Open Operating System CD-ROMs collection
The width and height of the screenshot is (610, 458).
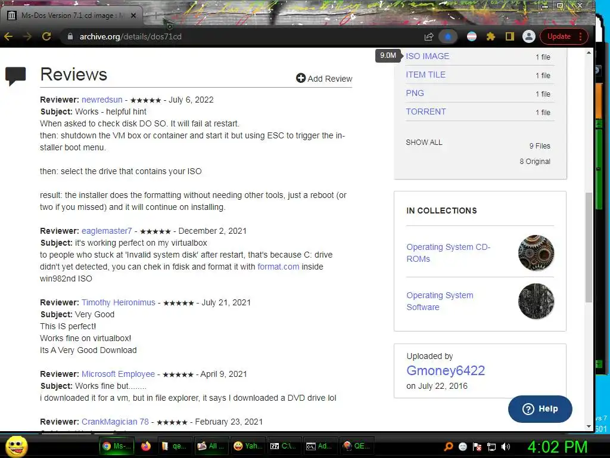click(x=448, y=253)
